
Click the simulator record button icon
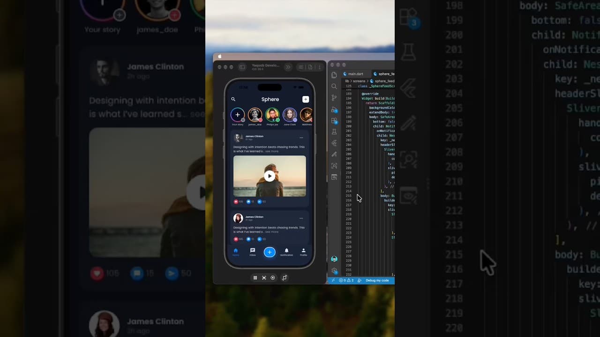pos(273,278)
